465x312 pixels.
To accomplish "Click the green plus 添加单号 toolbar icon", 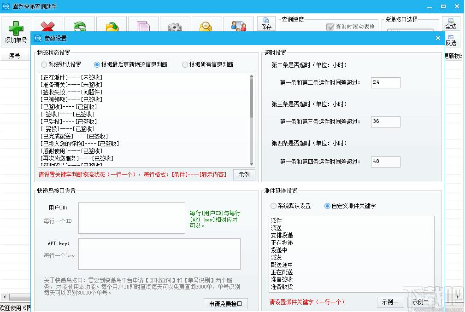I will tap(16, 32).
